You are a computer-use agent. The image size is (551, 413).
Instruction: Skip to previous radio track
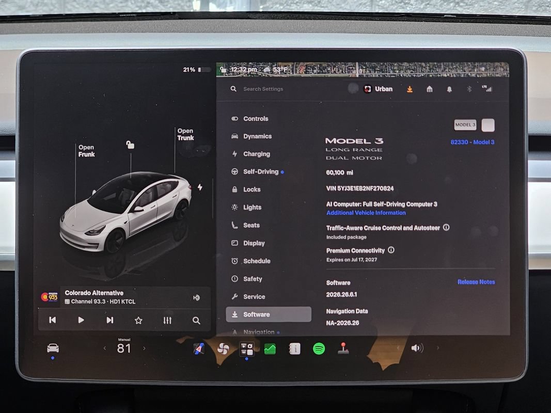52,320
